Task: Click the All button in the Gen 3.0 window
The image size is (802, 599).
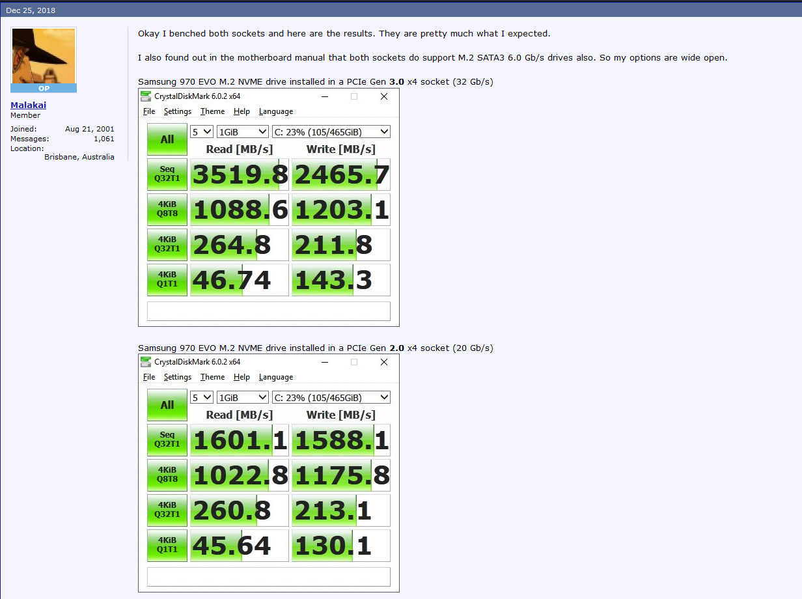Action: click(167, 139)
